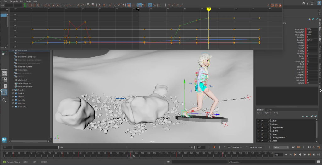322x165 pixels.
Task: Move display layer down icon
Action: point(307,116)
